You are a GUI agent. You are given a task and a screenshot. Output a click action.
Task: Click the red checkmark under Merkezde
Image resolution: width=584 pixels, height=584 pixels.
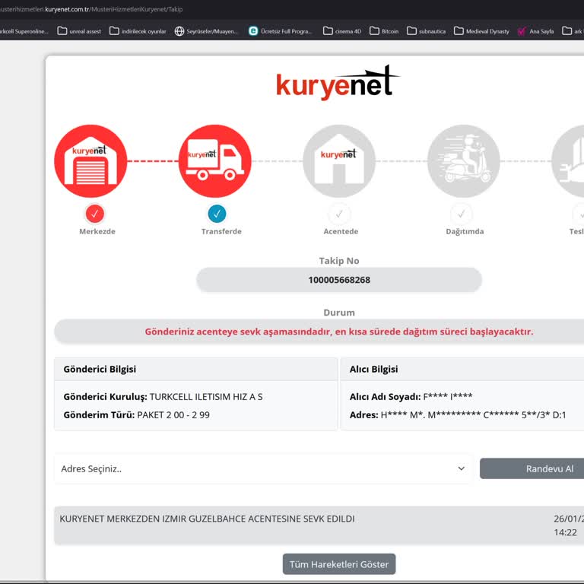(95, 214)
